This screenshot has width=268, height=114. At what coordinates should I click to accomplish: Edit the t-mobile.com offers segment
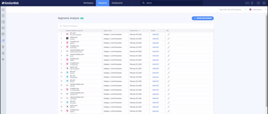(169, 60)
